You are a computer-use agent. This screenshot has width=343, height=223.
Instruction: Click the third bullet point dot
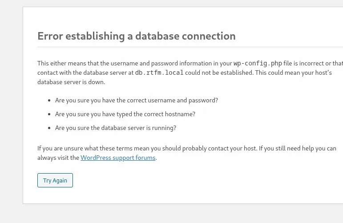point(49,128)
